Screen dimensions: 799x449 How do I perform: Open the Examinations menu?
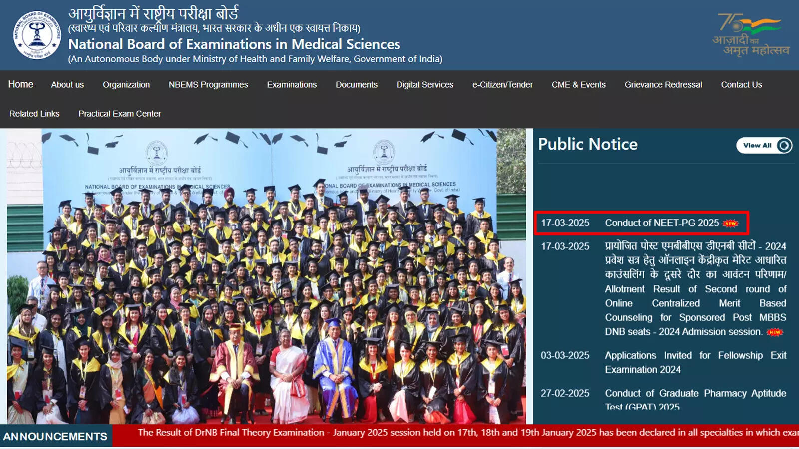pyautogui.click(x=292, y=85)
